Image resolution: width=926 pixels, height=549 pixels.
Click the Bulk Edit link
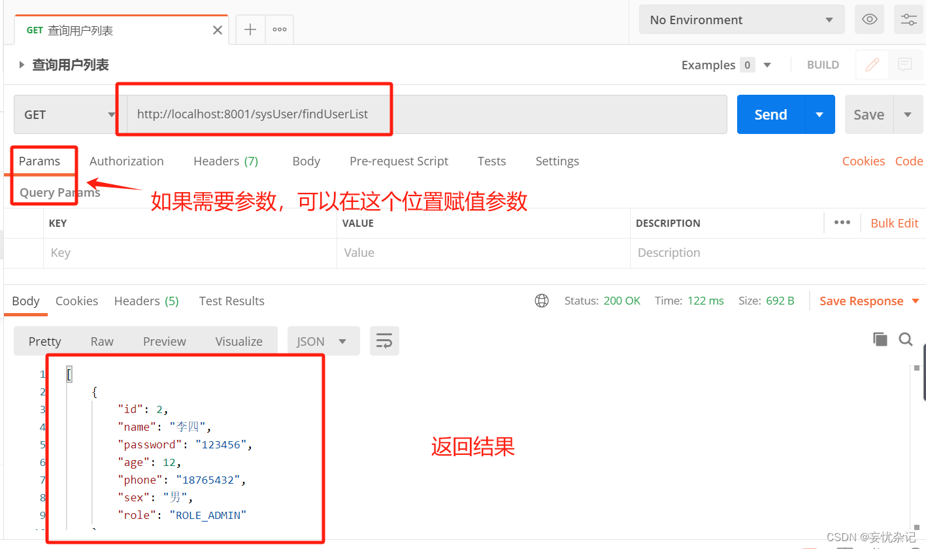pos(895,223)
